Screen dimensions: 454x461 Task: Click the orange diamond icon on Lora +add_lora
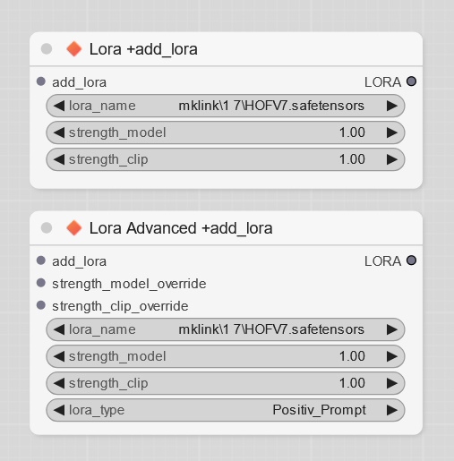(74, 49)
